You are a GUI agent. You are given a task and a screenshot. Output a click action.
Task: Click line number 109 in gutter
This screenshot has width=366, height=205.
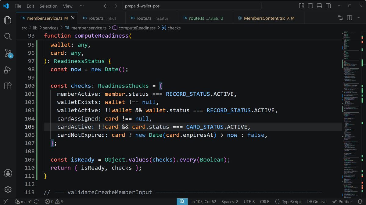30,159
